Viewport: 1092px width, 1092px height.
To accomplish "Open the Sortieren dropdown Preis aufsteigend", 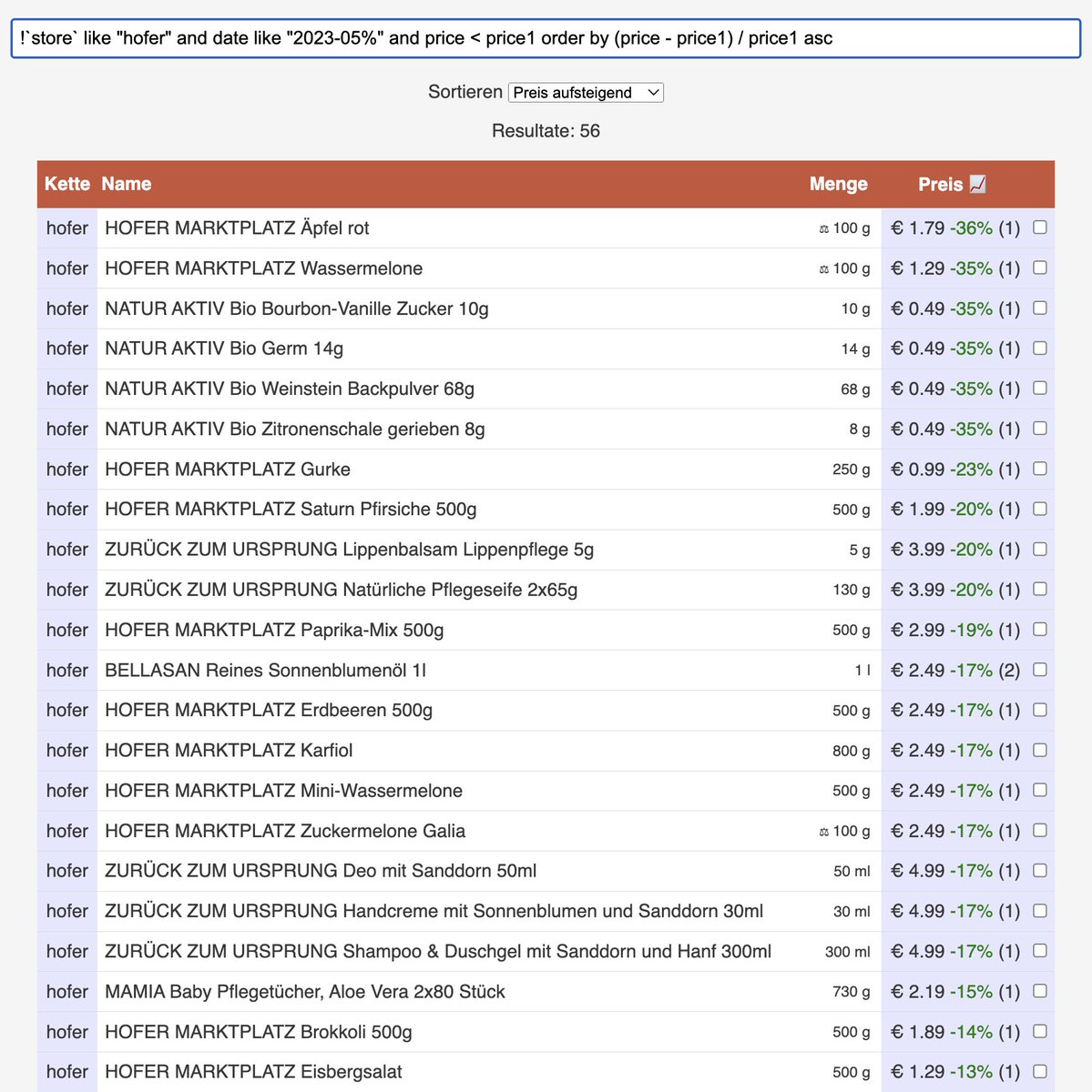I will click(586, 92).
